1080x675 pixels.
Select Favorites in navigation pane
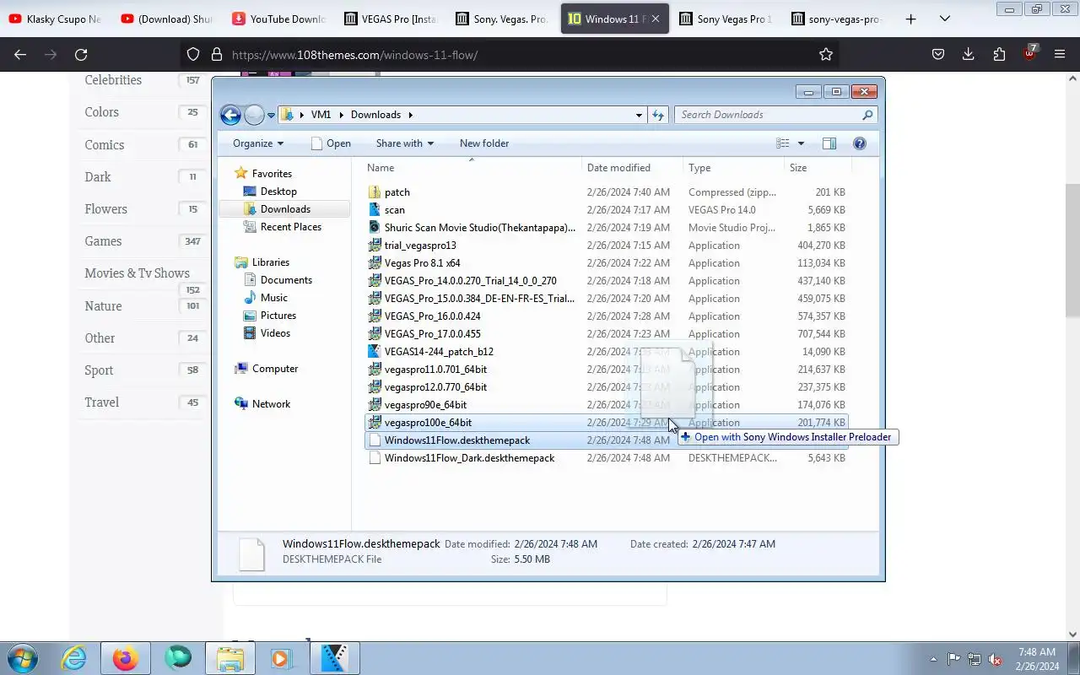272,174
